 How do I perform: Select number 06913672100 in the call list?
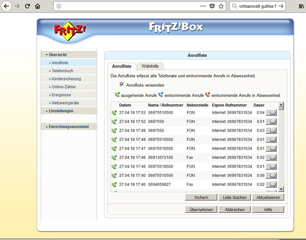coord(160,158)
